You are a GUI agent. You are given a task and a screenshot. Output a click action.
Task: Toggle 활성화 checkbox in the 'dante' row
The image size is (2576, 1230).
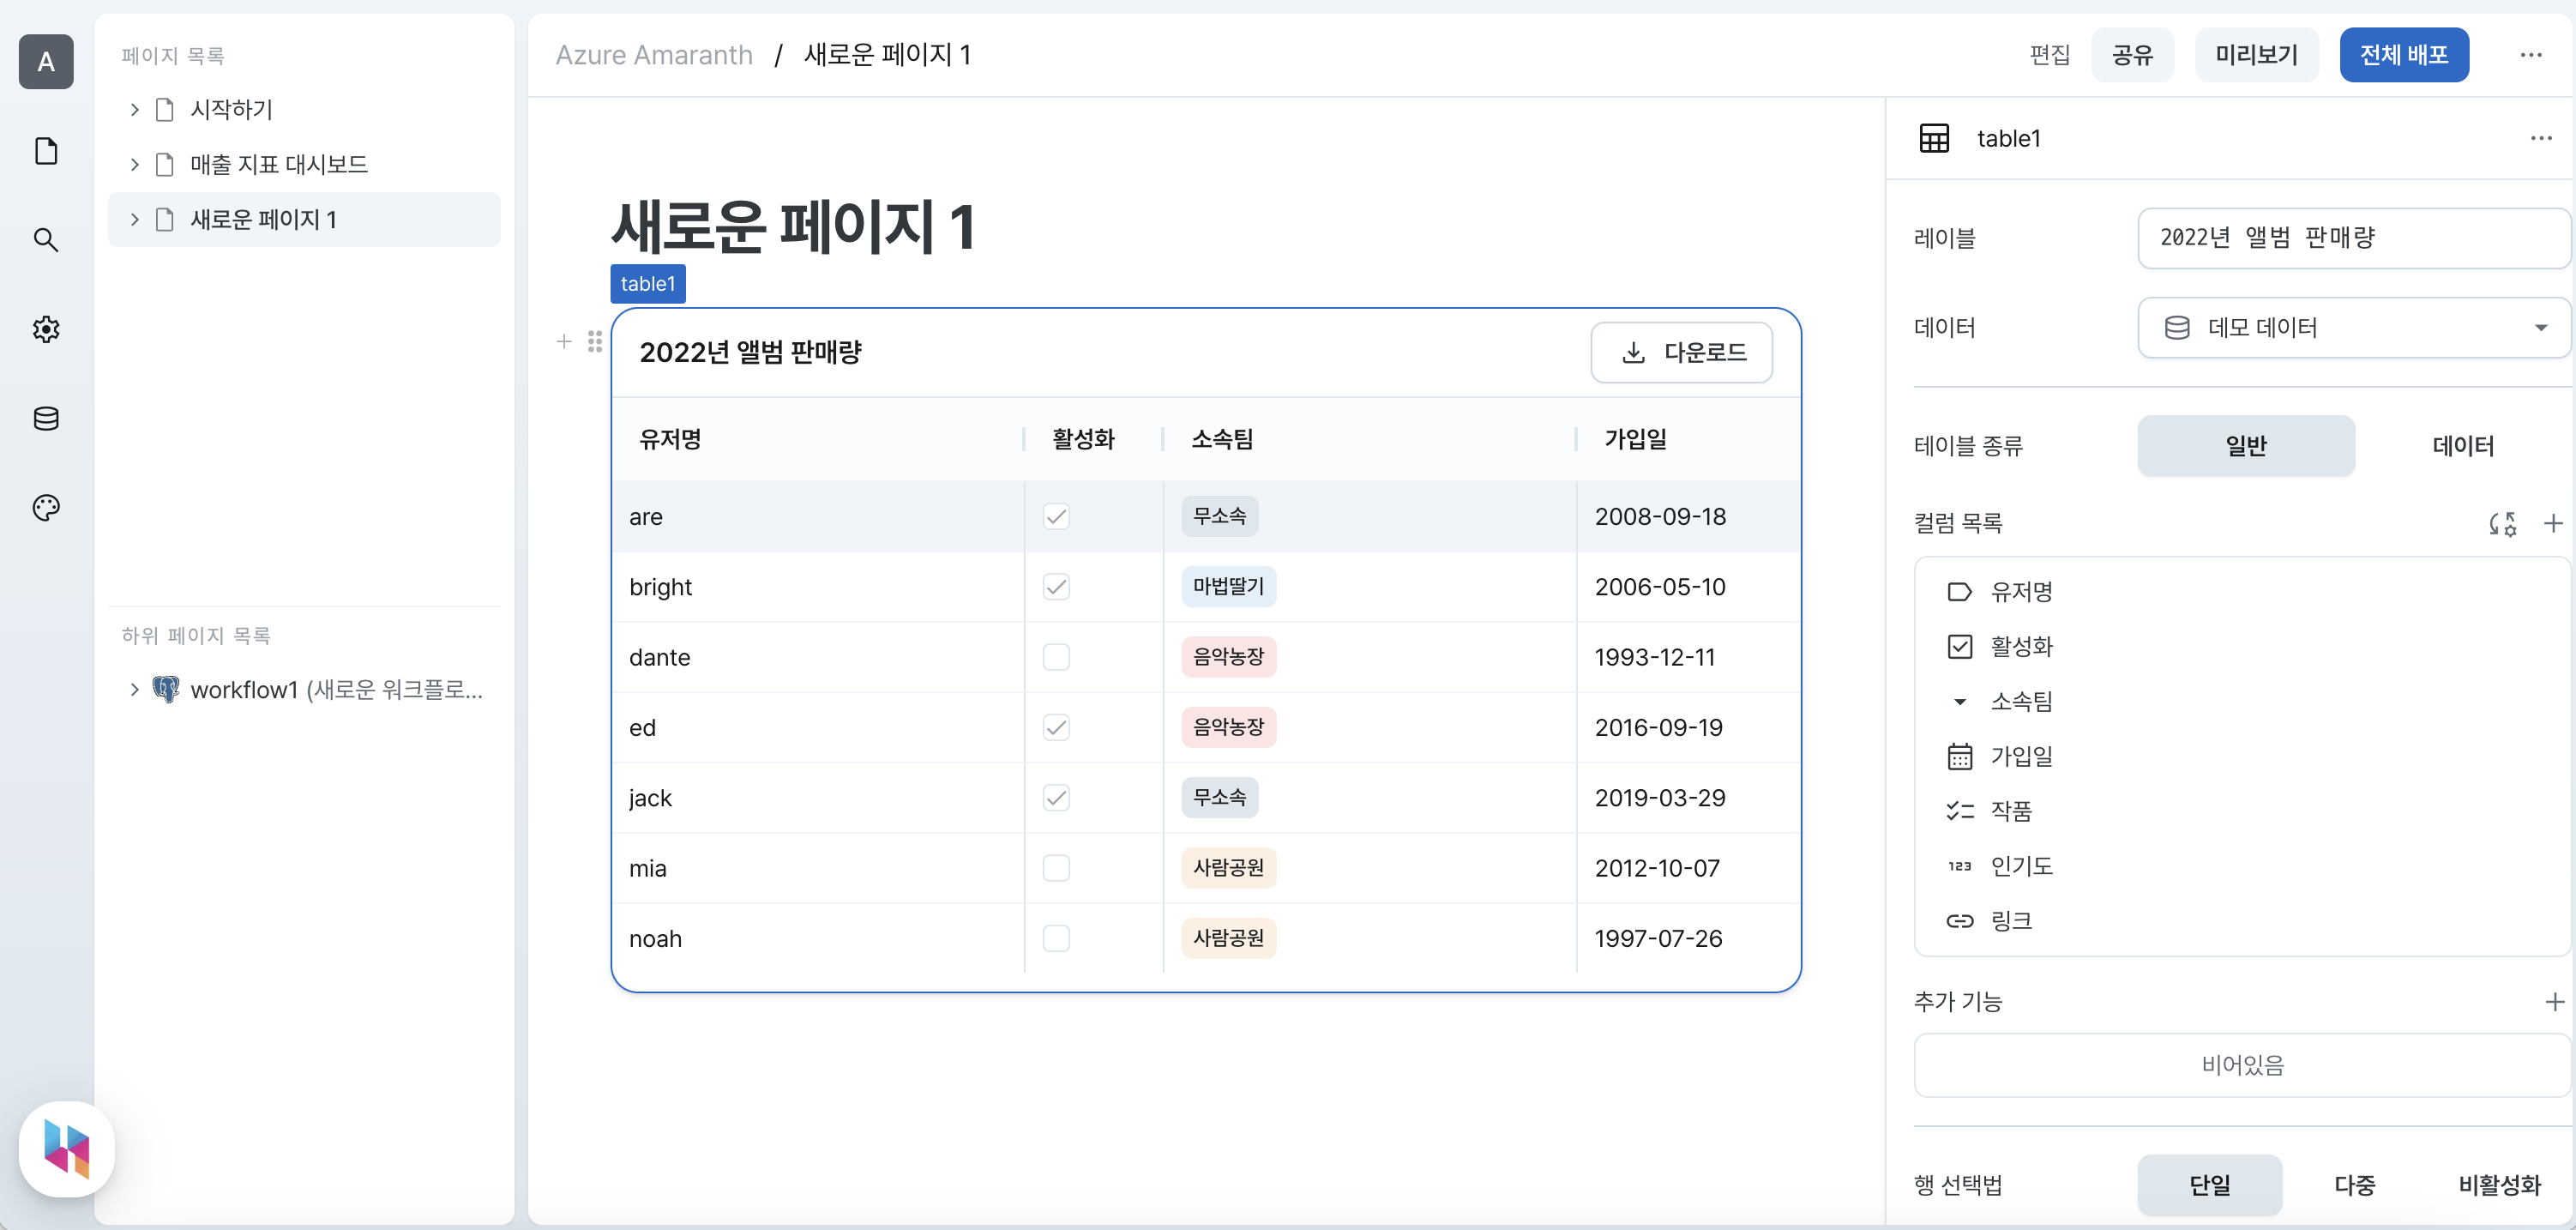pos(1056,657)
